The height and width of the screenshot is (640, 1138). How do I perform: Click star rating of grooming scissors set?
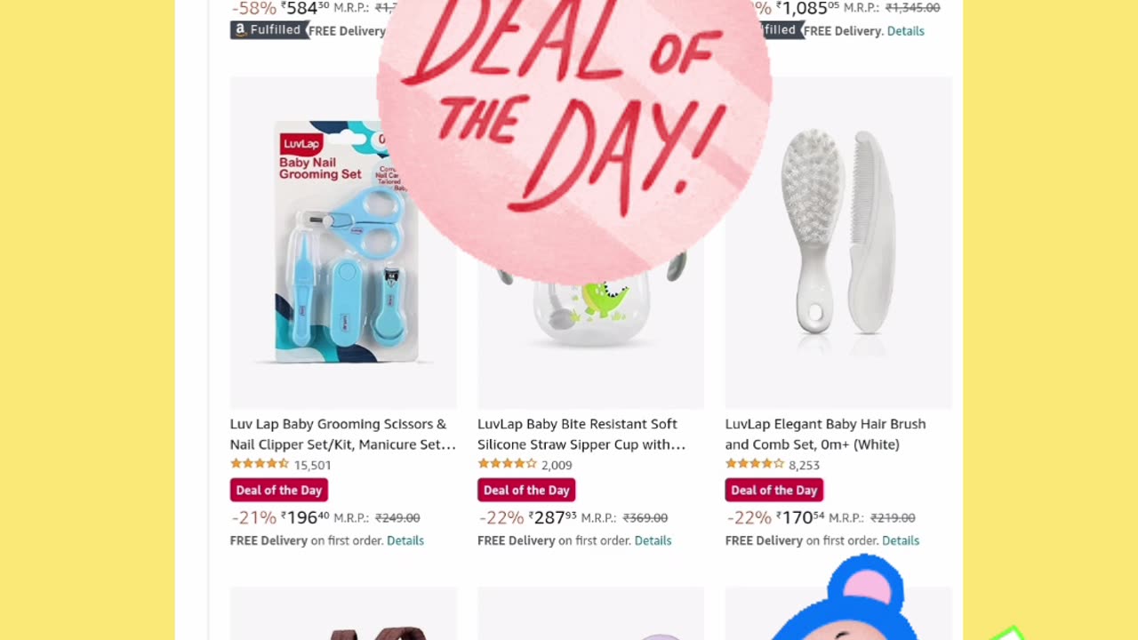(260, 464)
